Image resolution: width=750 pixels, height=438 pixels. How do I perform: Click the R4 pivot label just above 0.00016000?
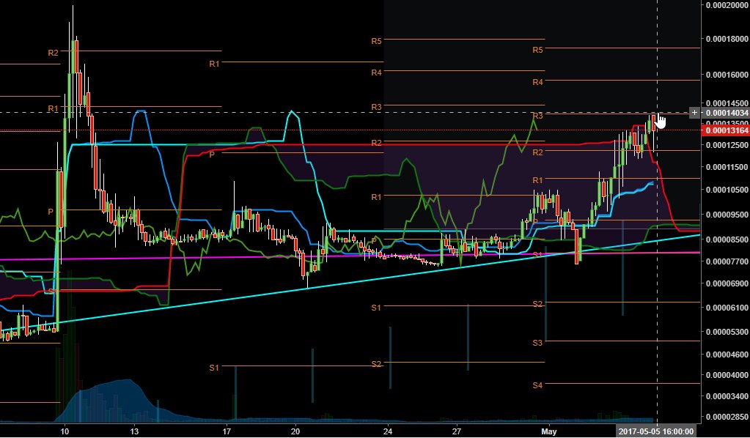pyautogui.click(x=376, y=73)
